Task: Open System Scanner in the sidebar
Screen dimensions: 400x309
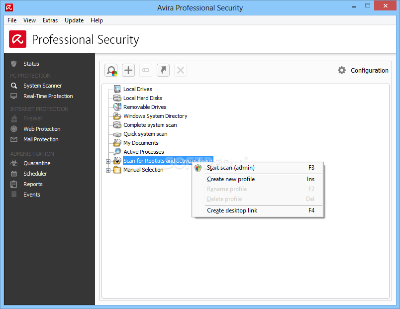Action: coord(43,86)
